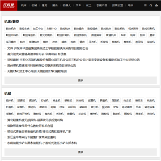Open the 中石化石油机械股份有限公司 招标 article
This screenshot has width=161, height=161.
pos(73,60)
